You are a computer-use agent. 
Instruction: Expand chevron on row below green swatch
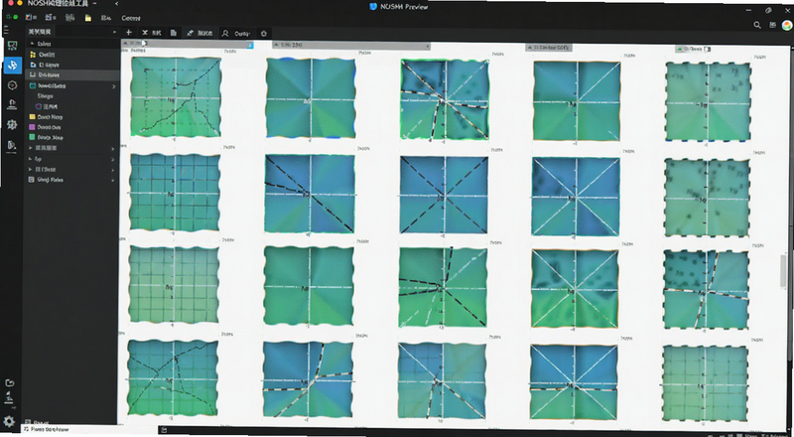[x=113, y=149]
